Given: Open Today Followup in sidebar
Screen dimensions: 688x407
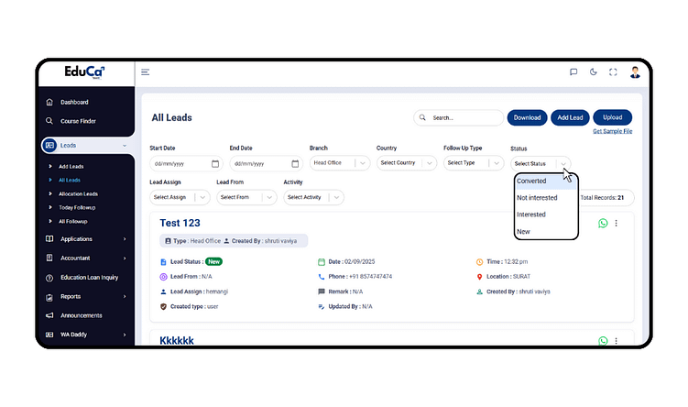Looking at the screenshot, I should [x=77, y=208].
